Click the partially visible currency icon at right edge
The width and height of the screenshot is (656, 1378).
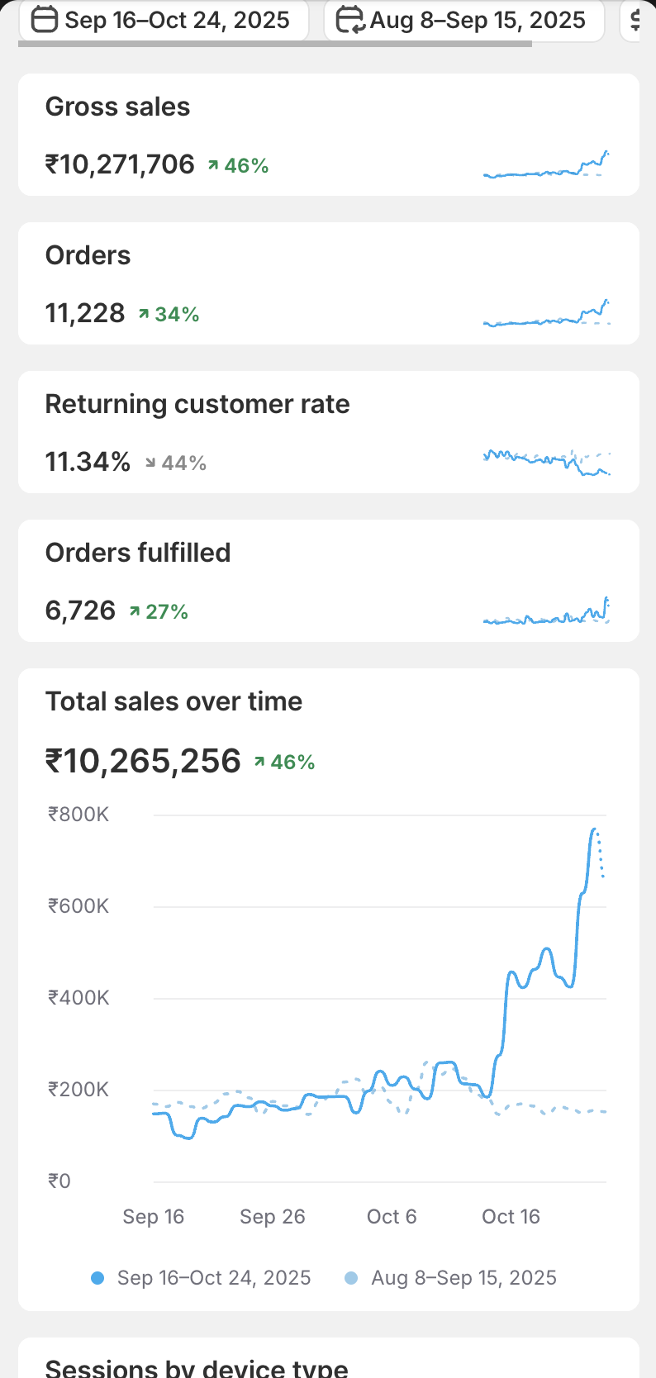635,20
